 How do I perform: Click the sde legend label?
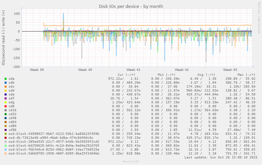(12, 94)
